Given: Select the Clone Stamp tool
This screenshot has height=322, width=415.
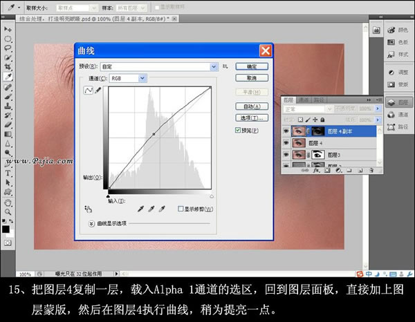Looking at the screenshot, I should click(x=8, y=106).
